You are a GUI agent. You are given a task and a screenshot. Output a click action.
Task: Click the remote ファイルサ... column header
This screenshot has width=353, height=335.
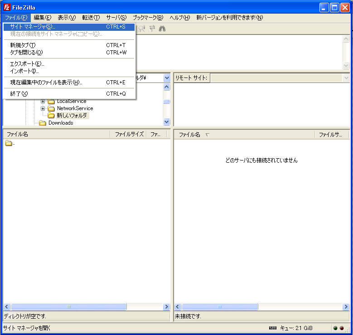(x=332, y=135)
